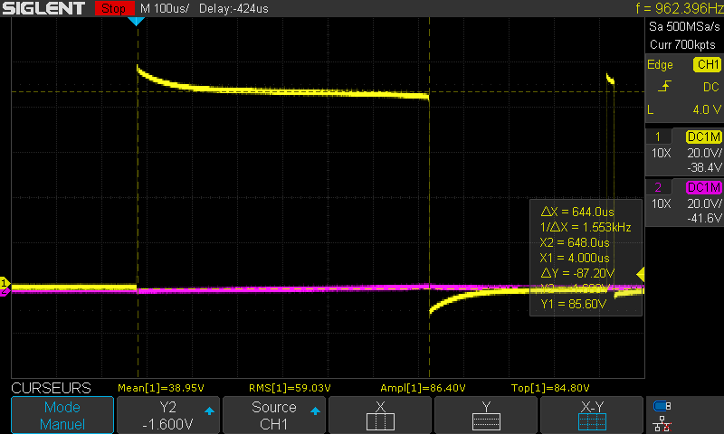724x434 pixels.
Task: Toggle channel 2 DC1M coupling badge
Action: click(703, 187)
